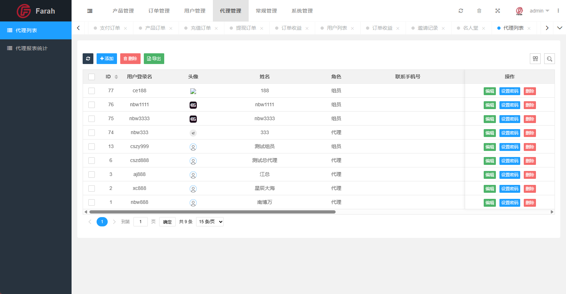
Task: Click the blue 添加 button
Action: [107, 59]
